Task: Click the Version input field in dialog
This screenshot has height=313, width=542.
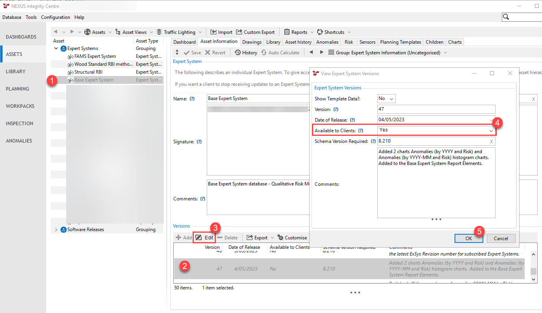Action: (436, 109)
